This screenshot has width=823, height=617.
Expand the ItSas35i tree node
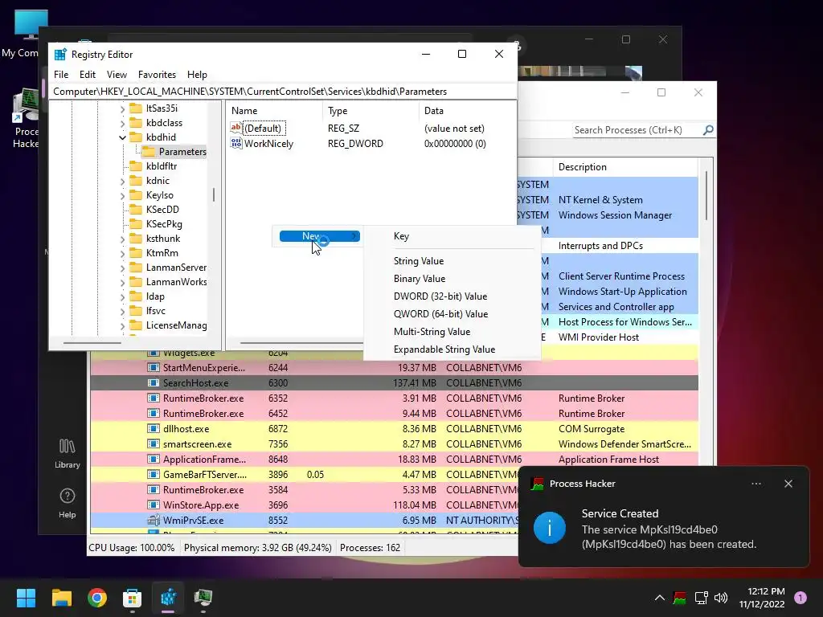click(122, 108)
